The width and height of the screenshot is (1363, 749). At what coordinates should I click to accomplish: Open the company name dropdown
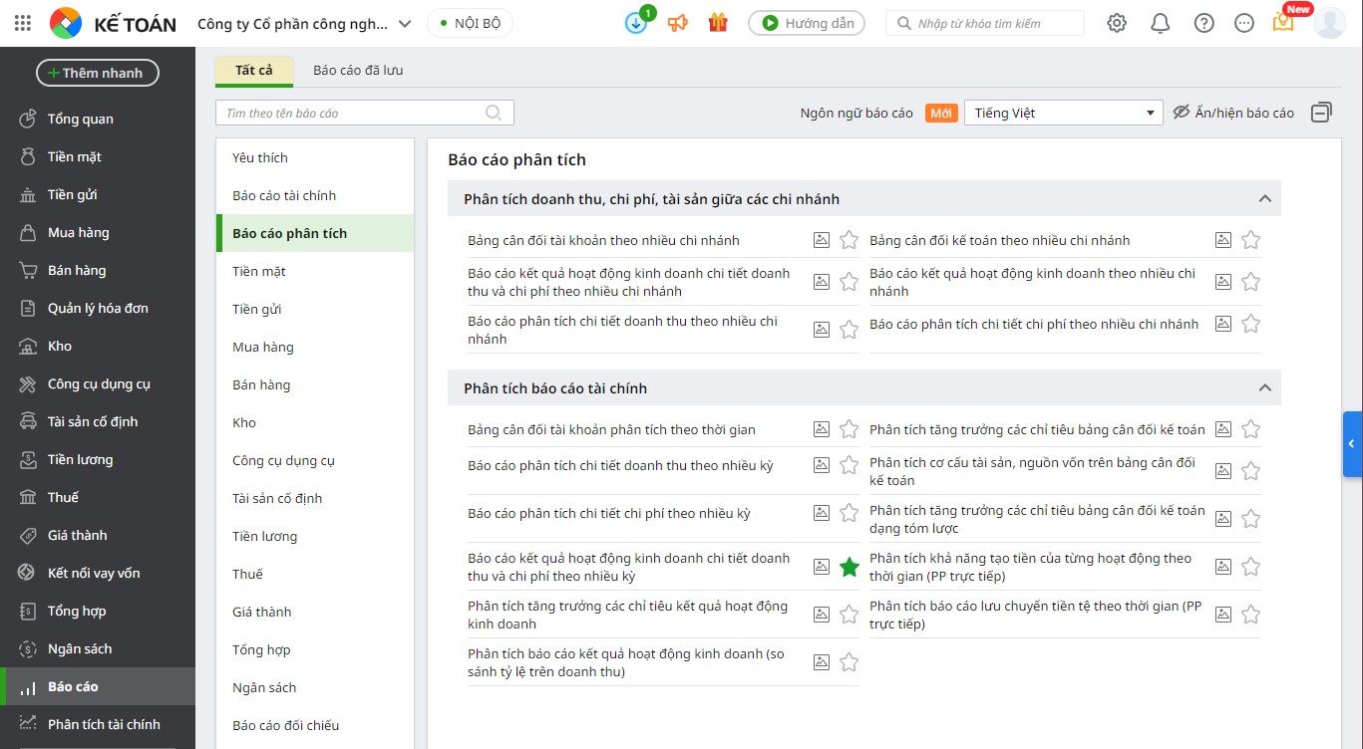click(305, 23)
